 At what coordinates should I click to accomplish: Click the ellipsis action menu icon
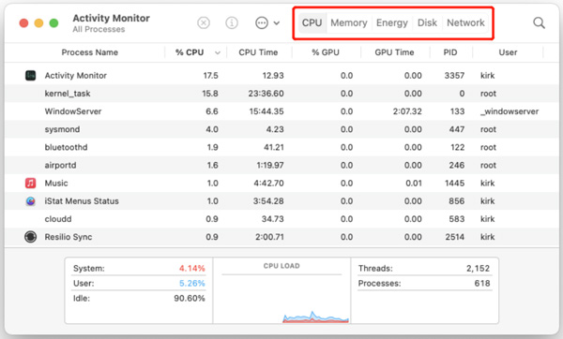click(262, 23)
